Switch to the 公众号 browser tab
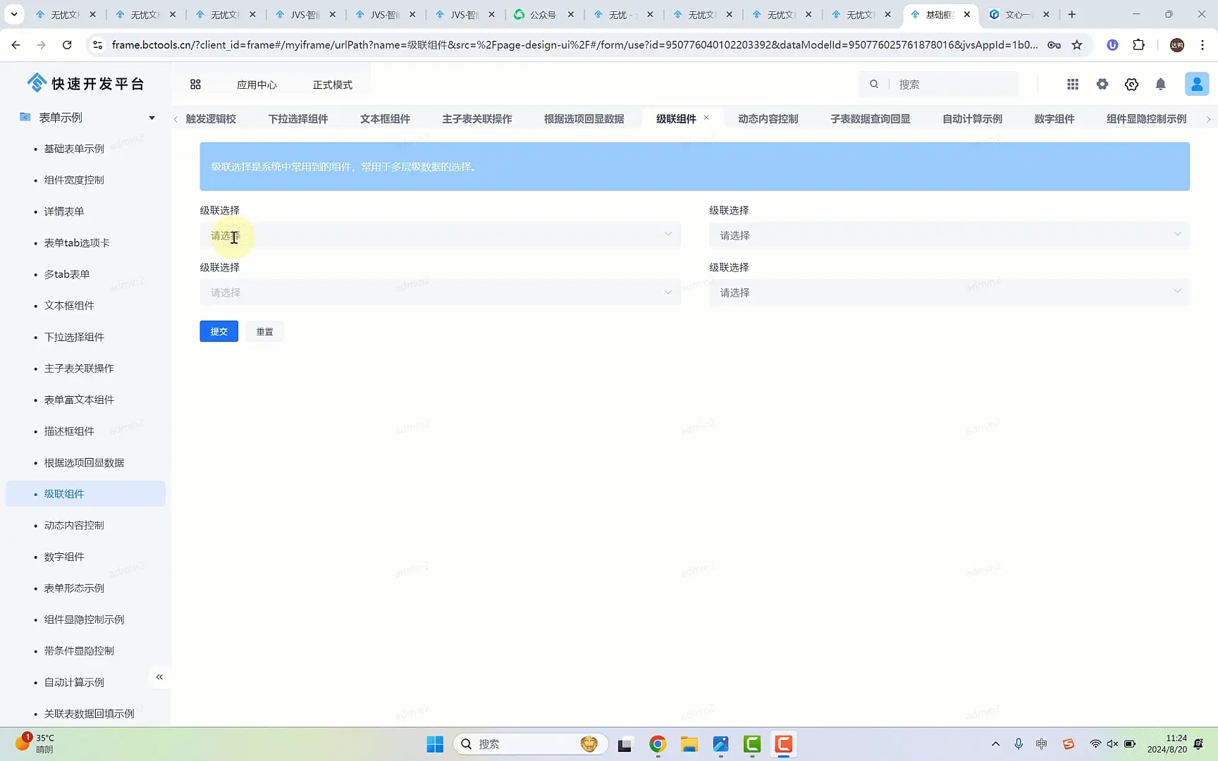 pyautogui.click(x=543, y=14)
